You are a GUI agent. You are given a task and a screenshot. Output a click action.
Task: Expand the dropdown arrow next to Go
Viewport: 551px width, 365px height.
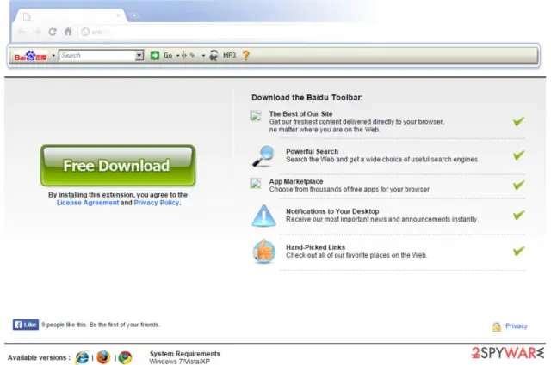click(x=178, y=56)
